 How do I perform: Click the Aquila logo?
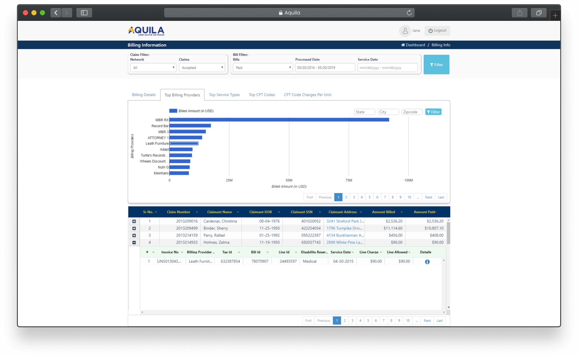coord(146,31)
